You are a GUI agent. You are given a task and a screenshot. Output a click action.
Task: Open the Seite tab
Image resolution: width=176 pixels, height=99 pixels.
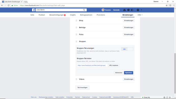pyautogui.click(x=32, y=15)
